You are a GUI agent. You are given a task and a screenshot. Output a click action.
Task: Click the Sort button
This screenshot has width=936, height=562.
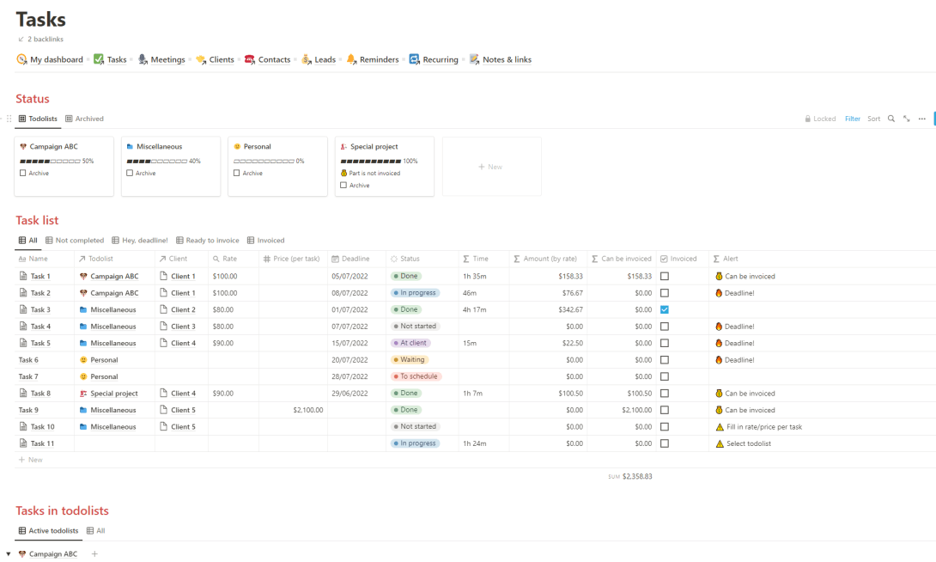click(x=874, y=119)
